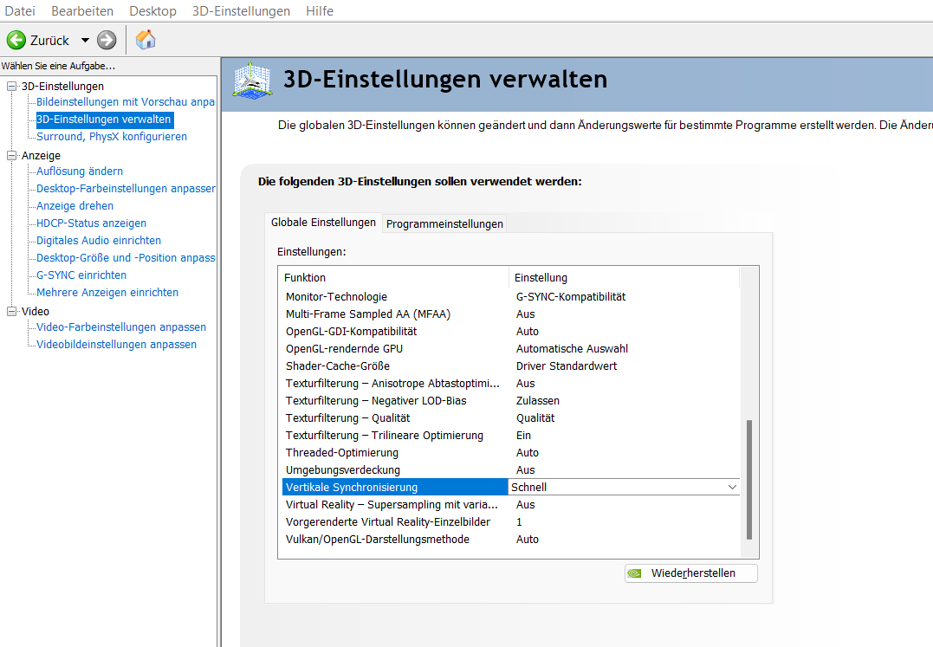Open Desktop-Farbeinstellungen anpassen
The image size is (933, 647).
click(126, 189)
